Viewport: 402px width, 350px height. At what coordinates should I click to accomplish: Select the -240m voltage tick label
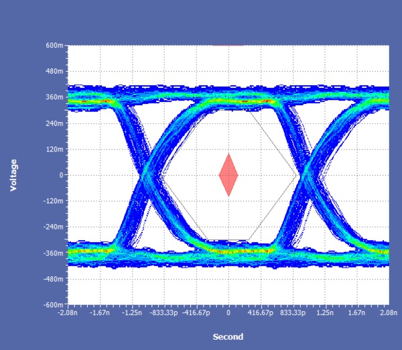pos(54,227)
